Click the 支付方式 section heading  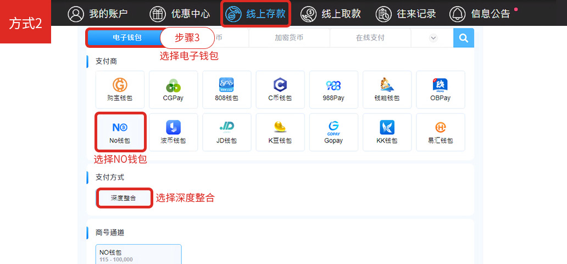109,178
